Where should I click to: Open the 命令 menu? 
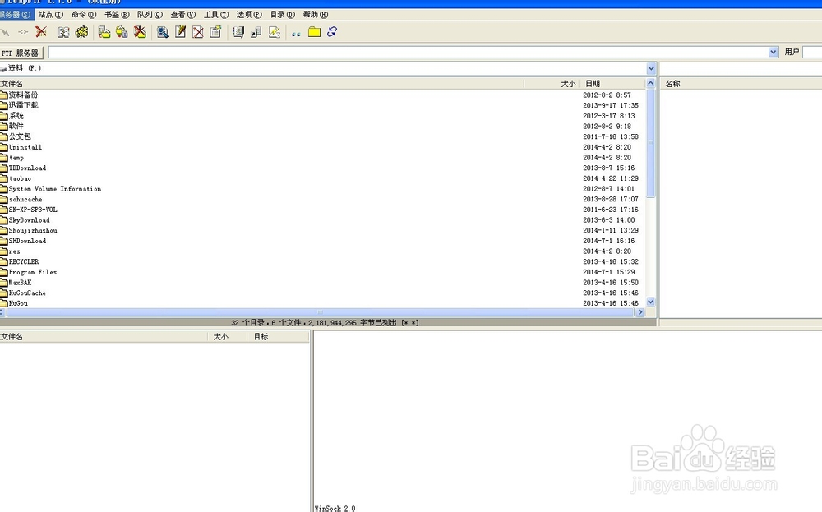[x=84, y=15]
